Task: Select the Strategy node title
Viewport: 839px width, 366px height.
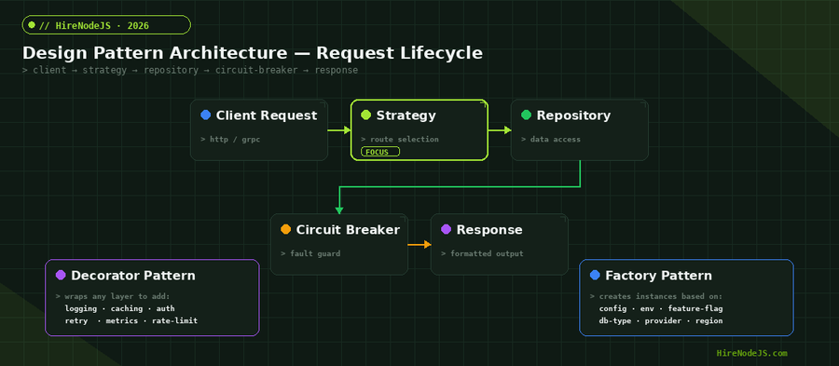Action: click(x=406, y=115)
